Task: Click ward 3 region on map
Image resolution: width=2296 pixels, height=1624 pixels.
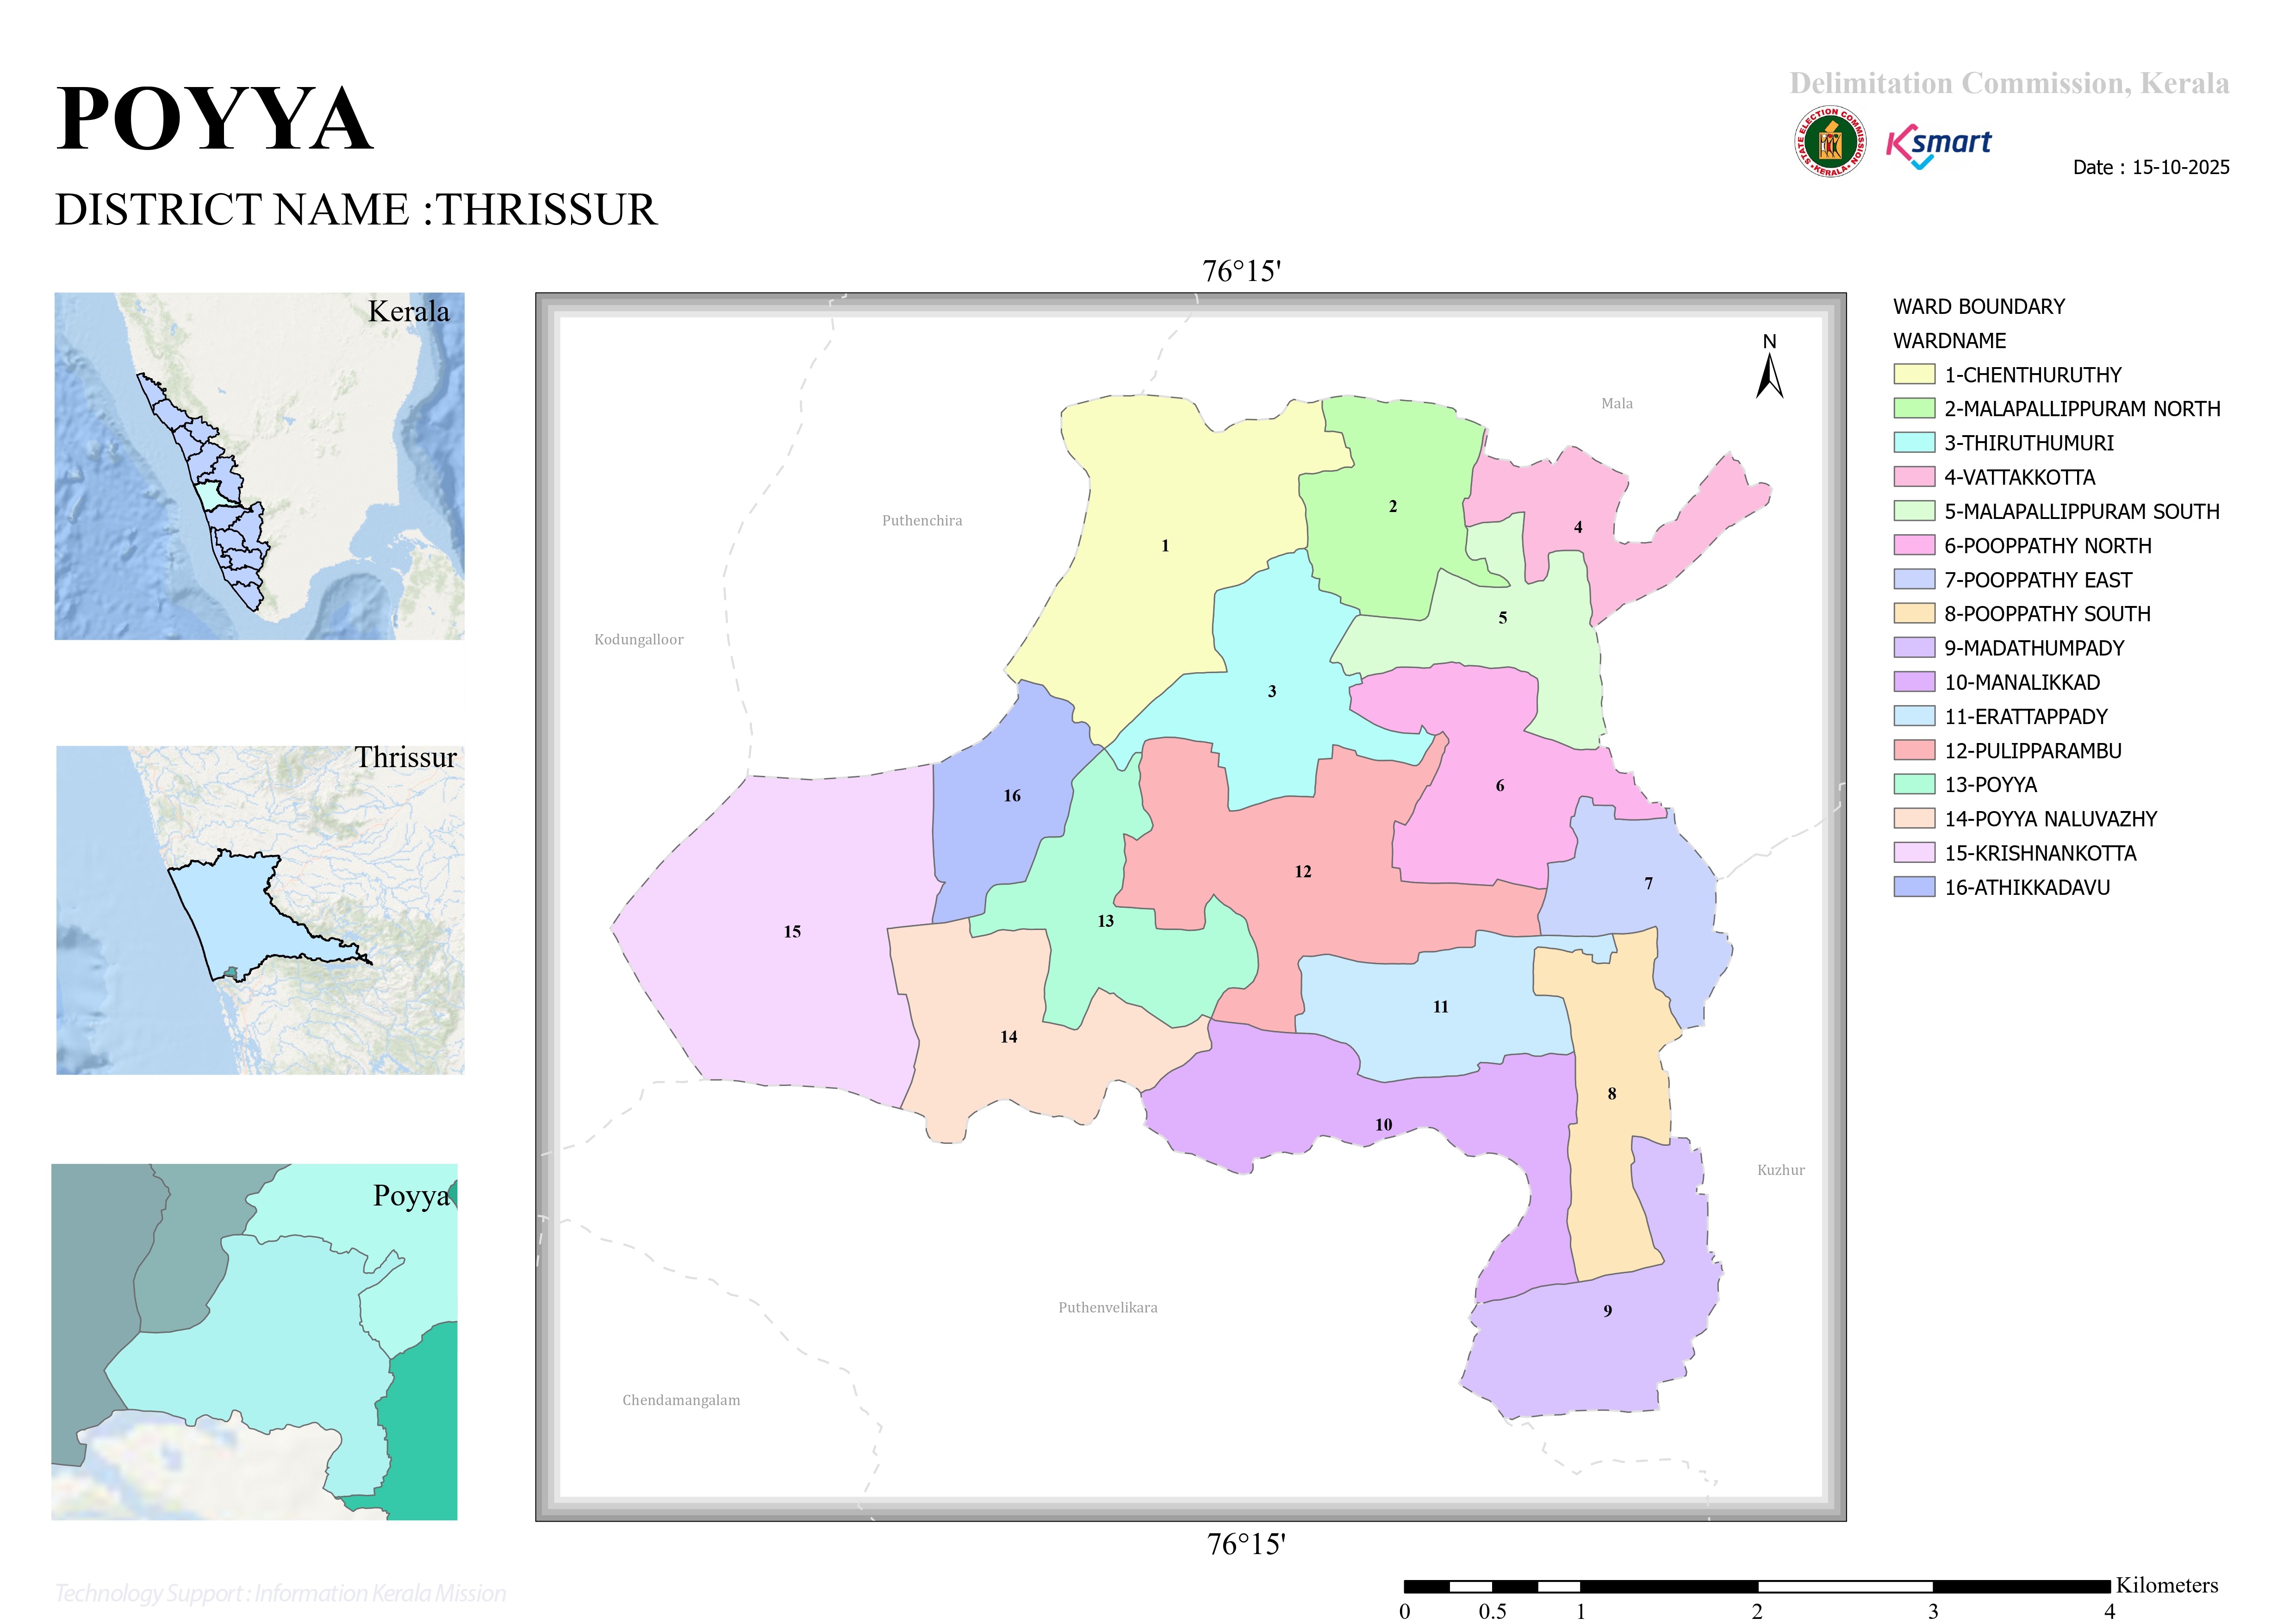Action: click(1271, 691)
